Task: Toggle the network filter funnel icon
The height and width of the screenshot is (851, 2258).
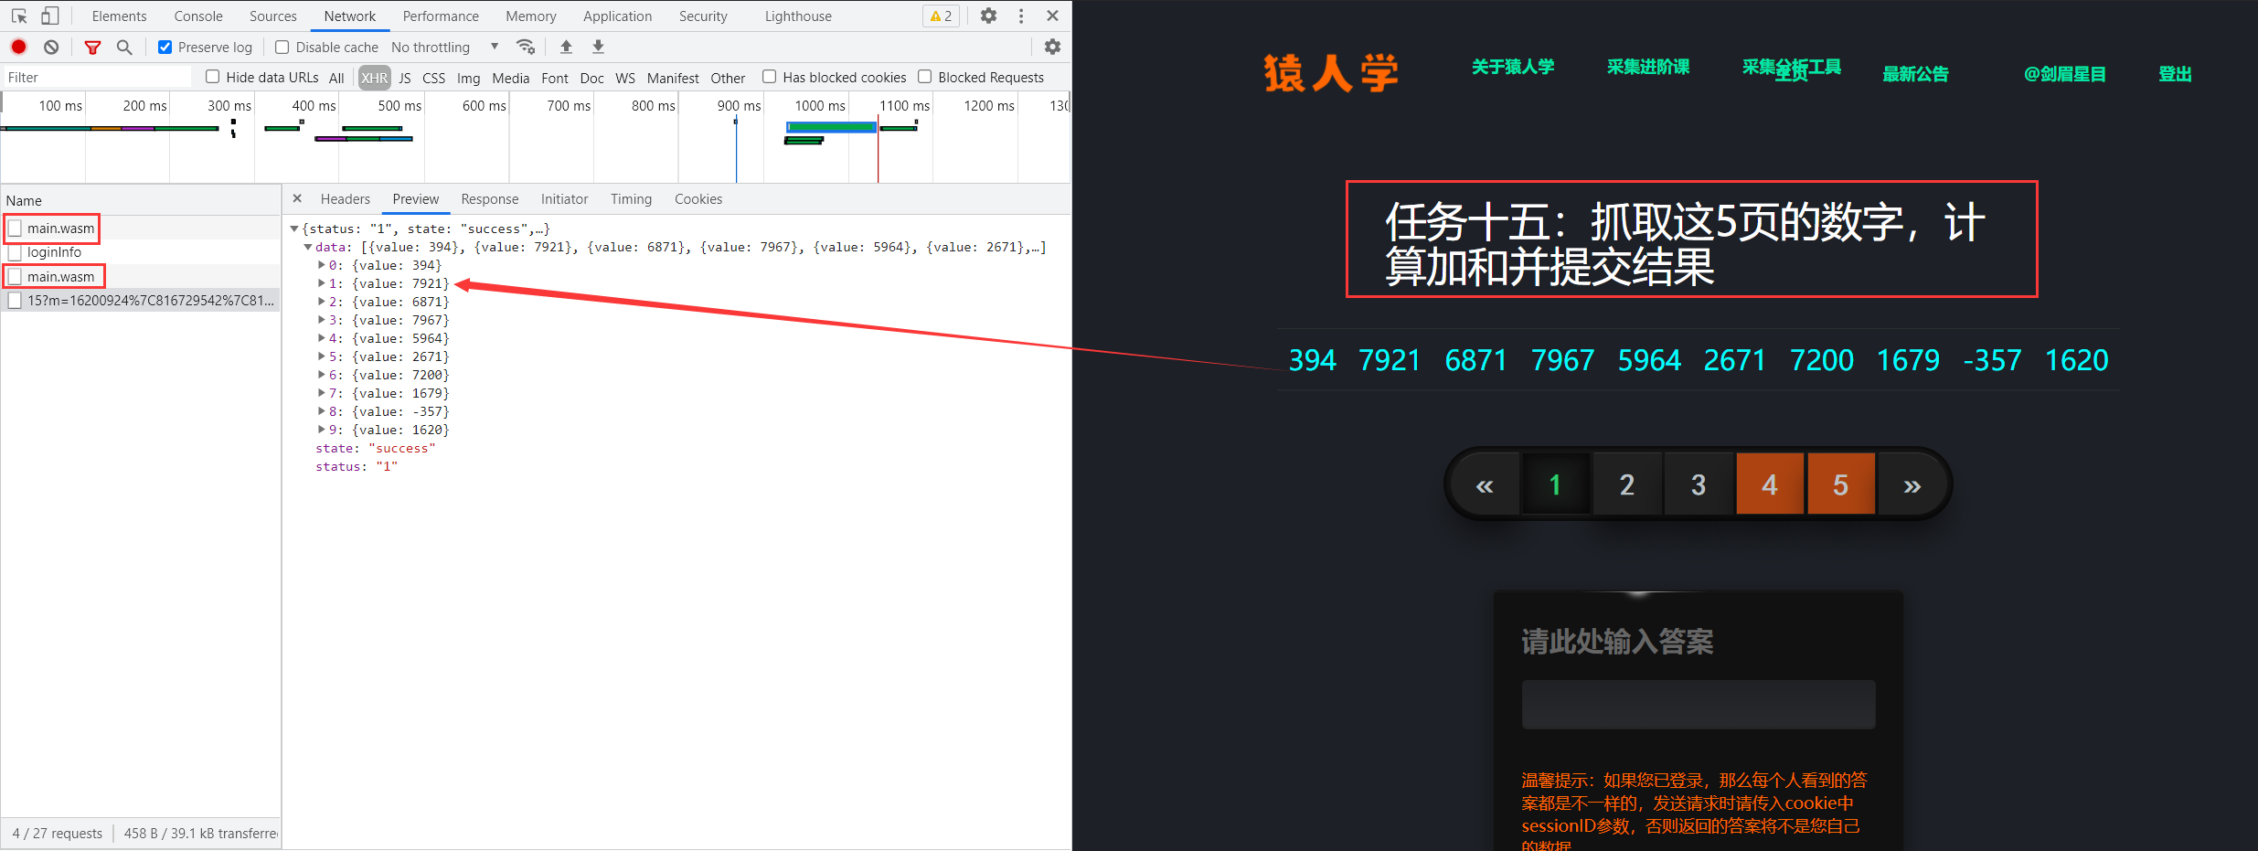Action: click(x=92, y=48)
